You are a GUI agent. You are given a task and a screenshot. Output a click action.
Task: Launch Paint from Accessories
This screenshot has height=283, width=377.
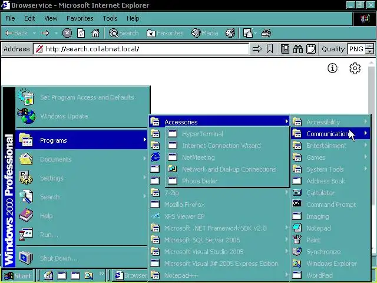[x=330, y=240]
